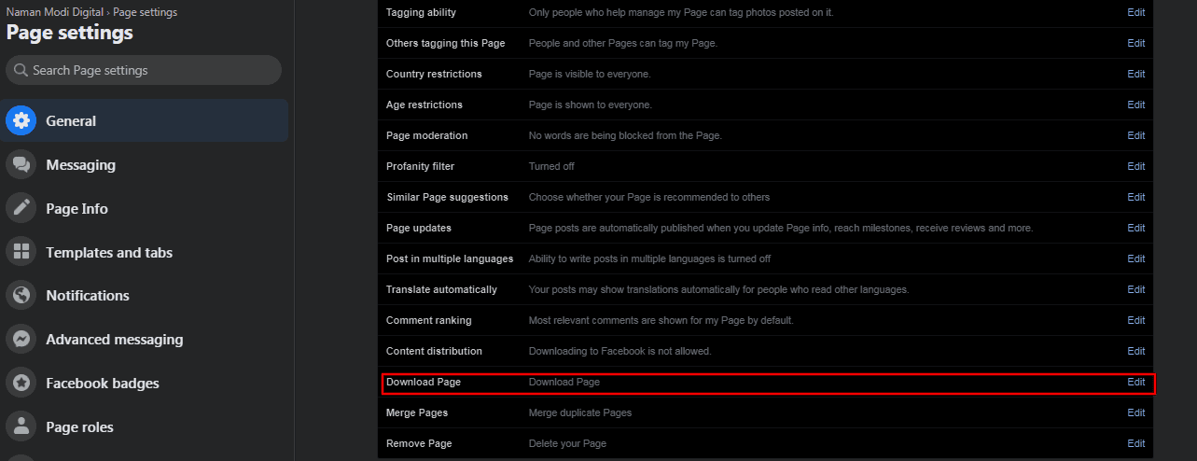Click 'Page is visible to everyone.' text

(x=590, y=74)
